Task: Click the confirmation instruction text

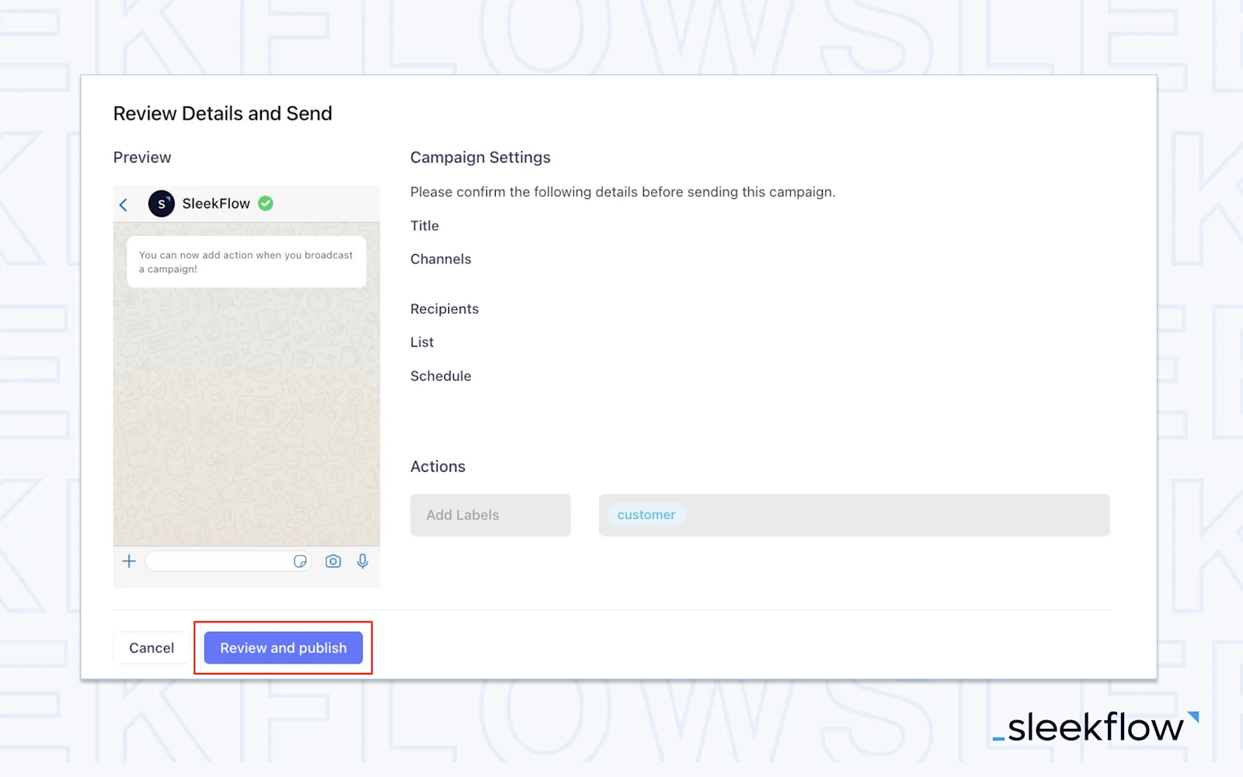Action: click(x=623, y=192)
